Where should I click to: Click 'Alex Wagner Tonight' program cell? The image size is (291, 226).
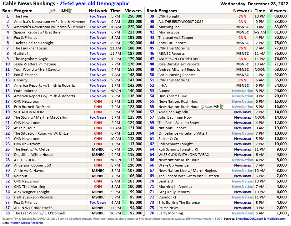coord(50,192)
